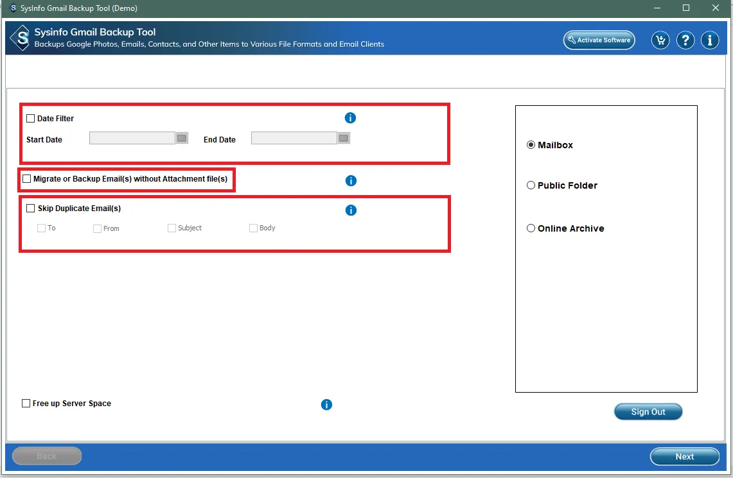
Task: Open the help question mark icon
Action: 685,40
